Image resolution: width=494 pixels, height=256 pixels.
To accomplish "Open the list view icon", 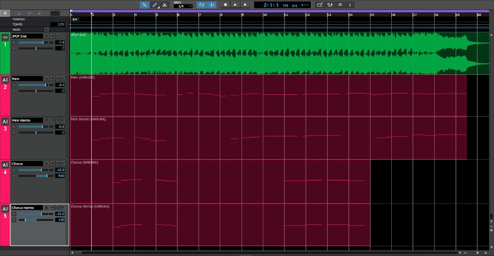I will click(340, 5).
